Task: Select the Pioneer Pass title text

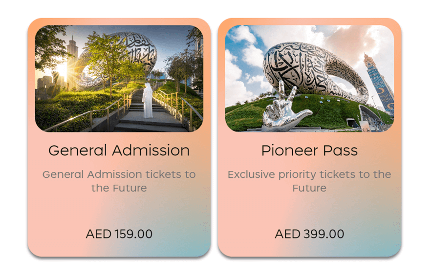Action: 309,150
